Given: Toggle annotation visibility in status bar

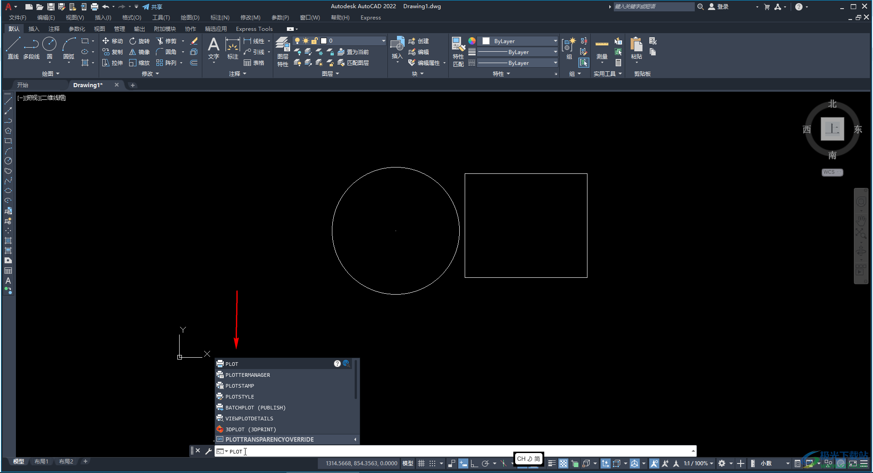Looking at the screenshot, I should click(x=654, y=463).
